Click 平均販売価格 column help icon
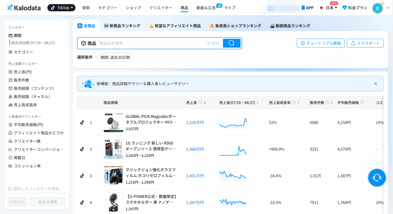The image size is (393, 214). click(x=362, y=103)
